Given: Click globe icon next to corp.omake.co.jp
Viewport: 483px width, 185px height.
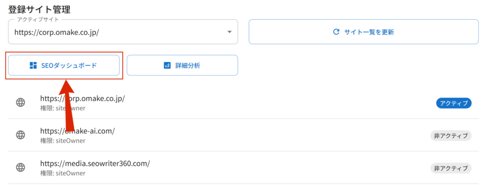Looking at the screenshot, I should tap(20, 102).
